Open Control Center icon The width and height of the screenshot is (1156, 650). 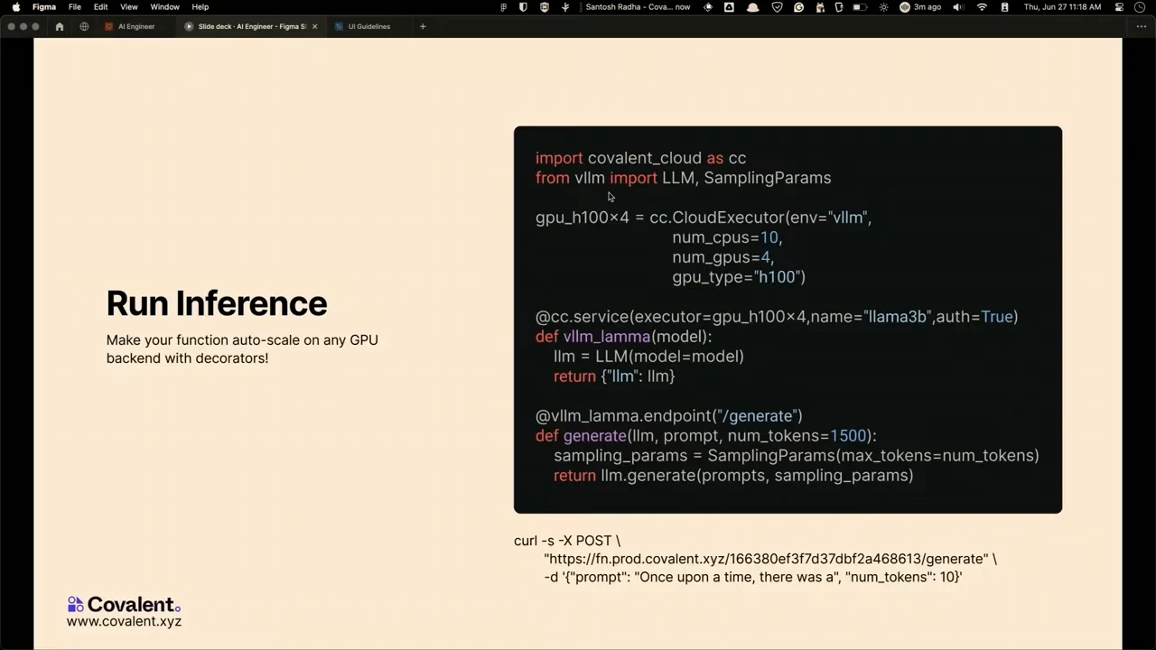[x=1120, y=7]
